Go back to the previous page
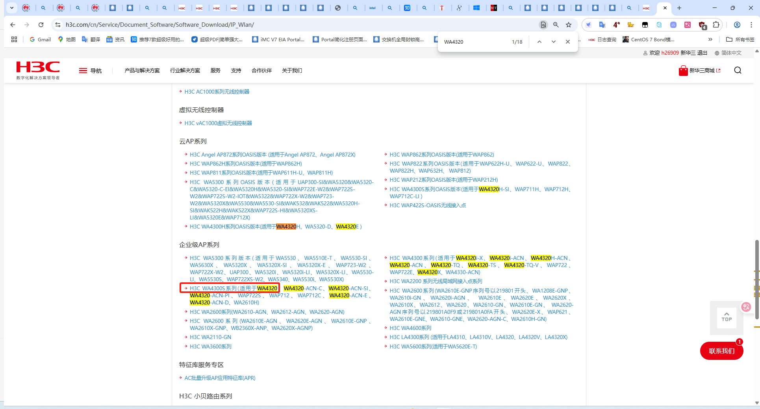This screenshot has height=409, width=760. click(x=13, y=25)
